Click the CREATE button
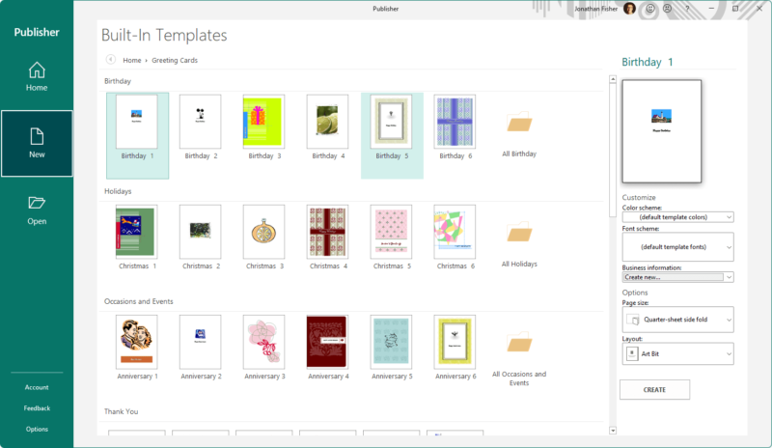Screen dimensions: 772x448 pos(654,389)
